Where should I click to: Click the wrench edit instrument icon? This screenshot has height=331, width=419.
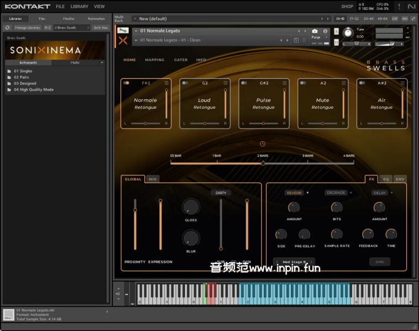tap(123, 30)
